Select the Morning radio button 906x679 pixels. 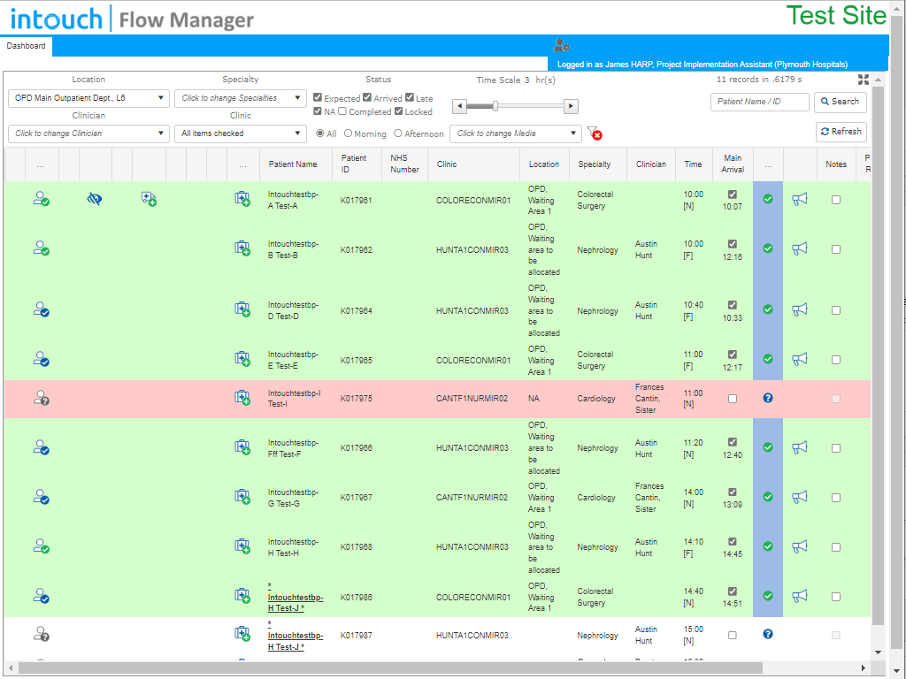[348, 134]
